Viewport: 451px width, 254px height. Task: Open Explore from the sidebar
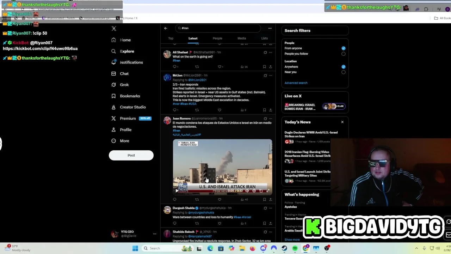tap(123, 51)
